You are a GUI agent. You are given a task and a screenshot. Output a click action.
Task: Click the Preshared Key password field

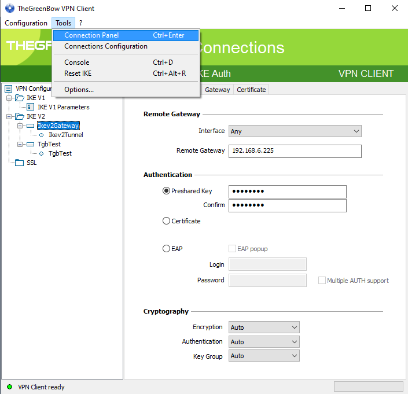(288, 192)
